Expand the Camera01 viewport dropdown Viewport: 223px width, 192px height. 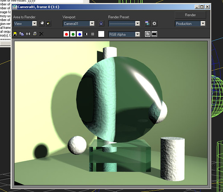(79, 24)
